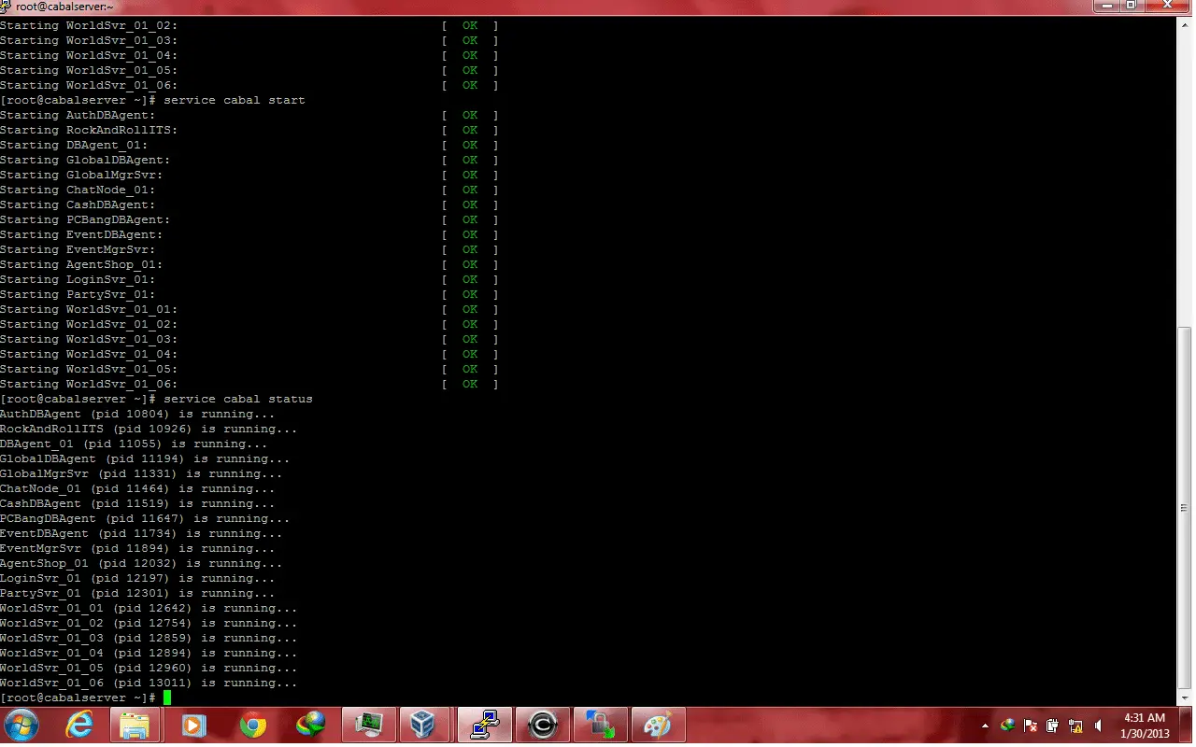Click the Show Desktop strip

pyautogui.click(x=1187, y=726)
